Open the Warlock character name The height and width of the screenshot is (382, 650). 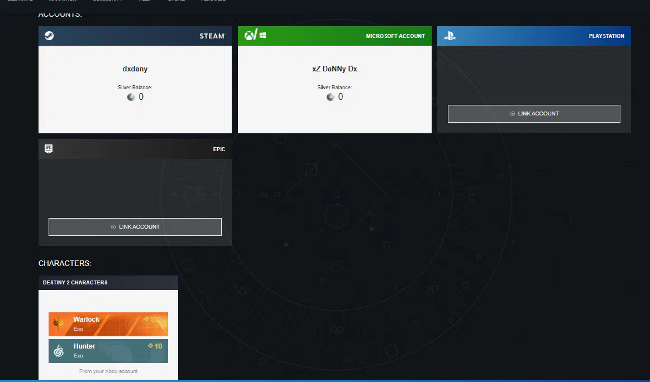(x=86, y=320)
